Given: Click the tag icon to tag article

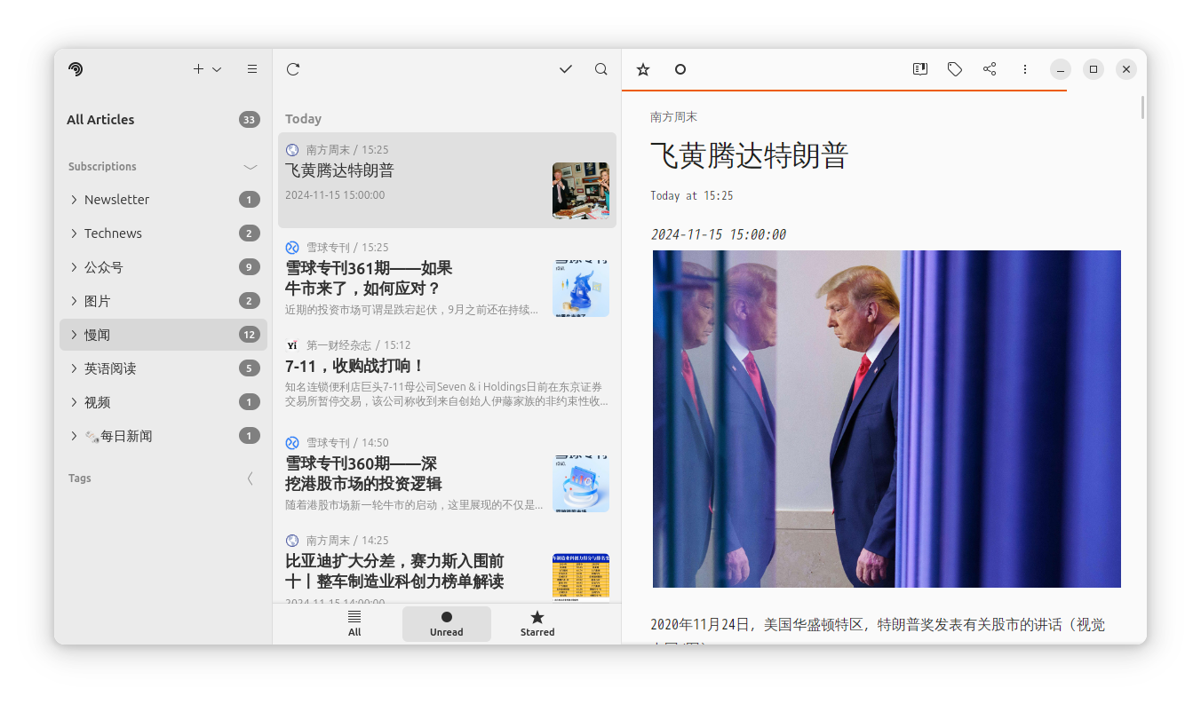Looking at the screenshot, I should tap(955, 69).
